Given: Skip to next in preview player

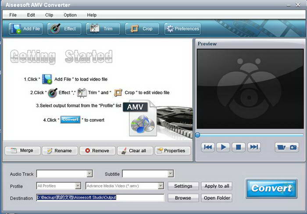Looking at the screenshot, I should point(254,147).
